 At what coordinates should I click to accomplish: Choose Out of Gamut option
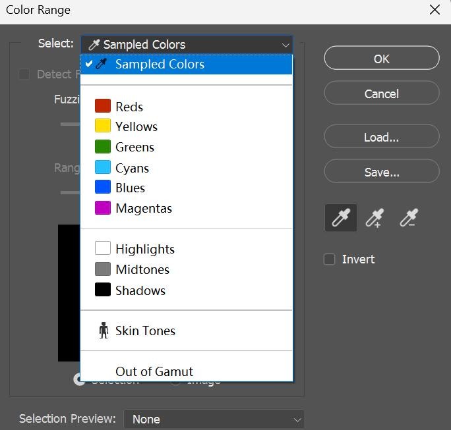pos(154,371)
